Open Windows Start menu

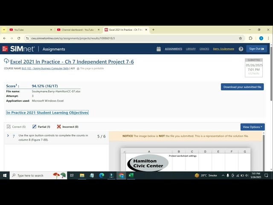pyautogui.click(x=5, y=176)
